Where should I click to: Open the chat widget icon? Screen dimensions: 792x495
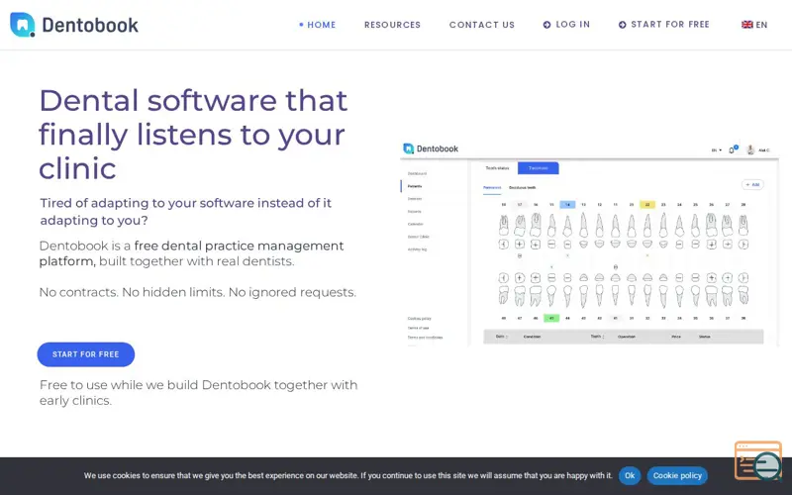click(758, 460)
